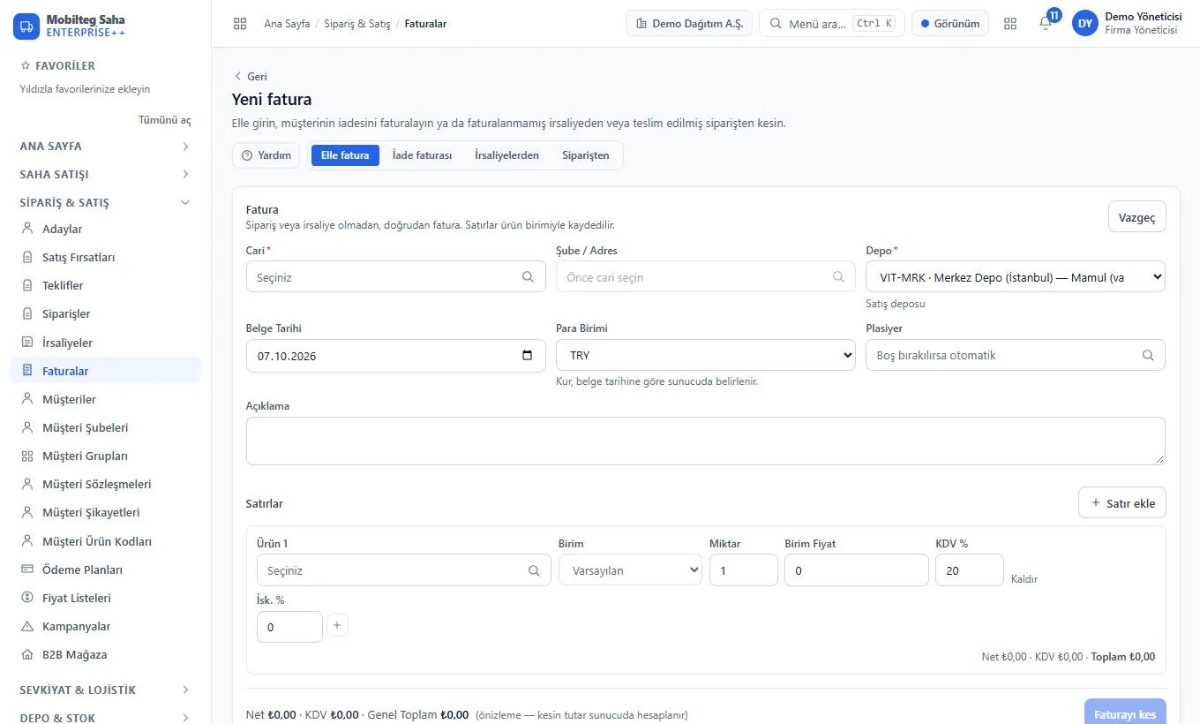Click the search icon in the Plasiyer field
The image size is (1200, 724).
coord(1148,355)
